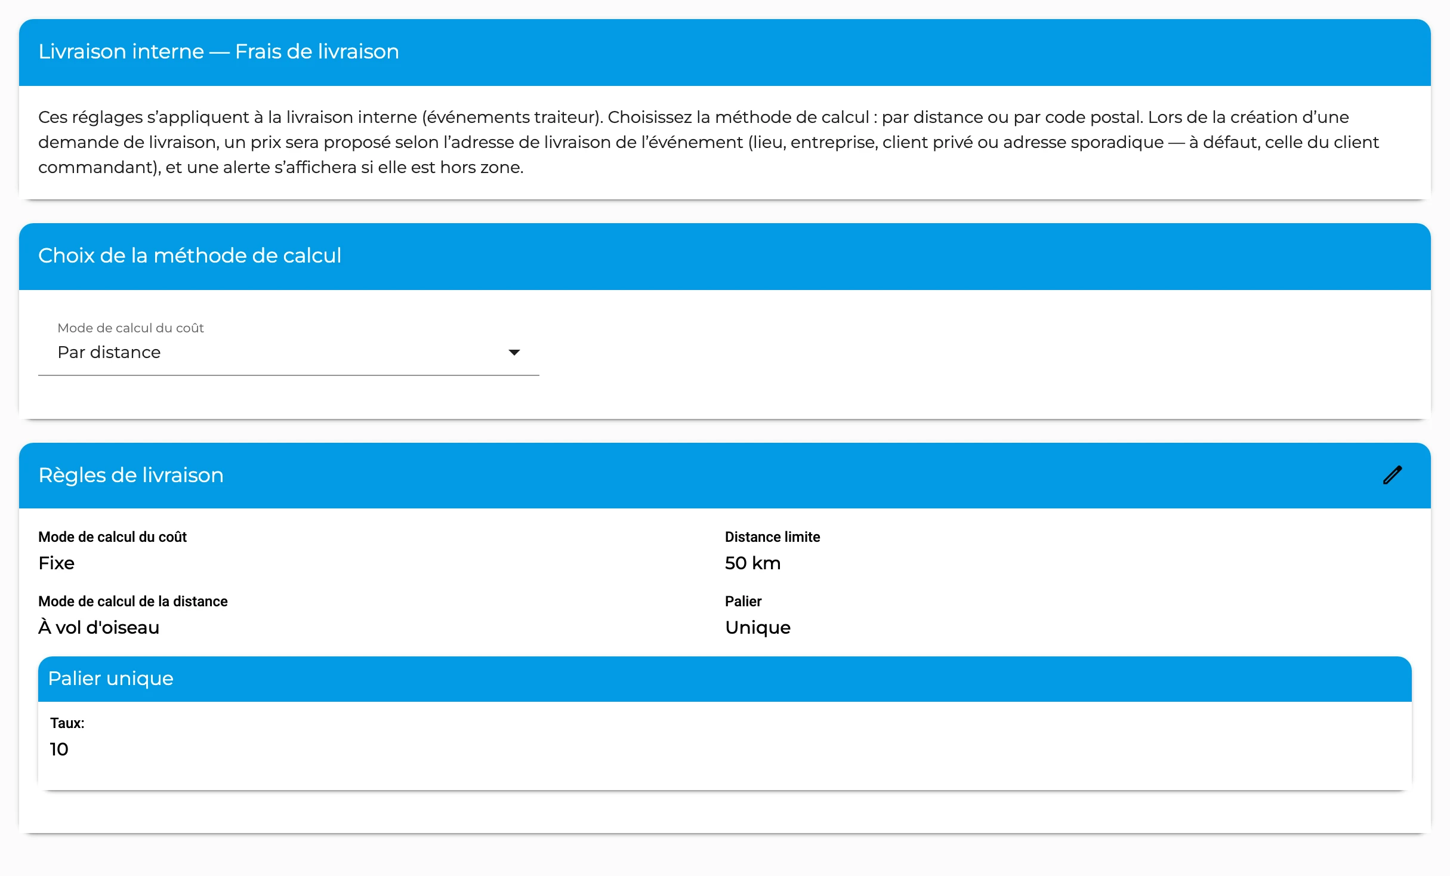Click the bold 'Mode de calcul du coût' label above 'Fixe'

[112, 536]
